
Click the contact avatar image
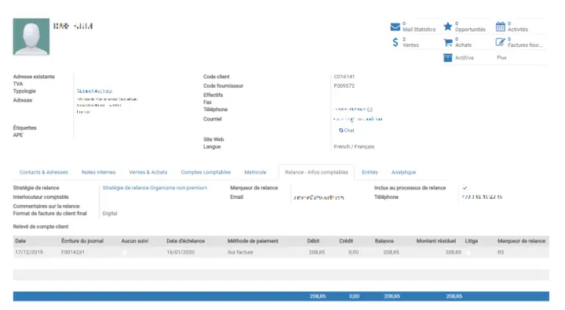click(x=31, y=37)
